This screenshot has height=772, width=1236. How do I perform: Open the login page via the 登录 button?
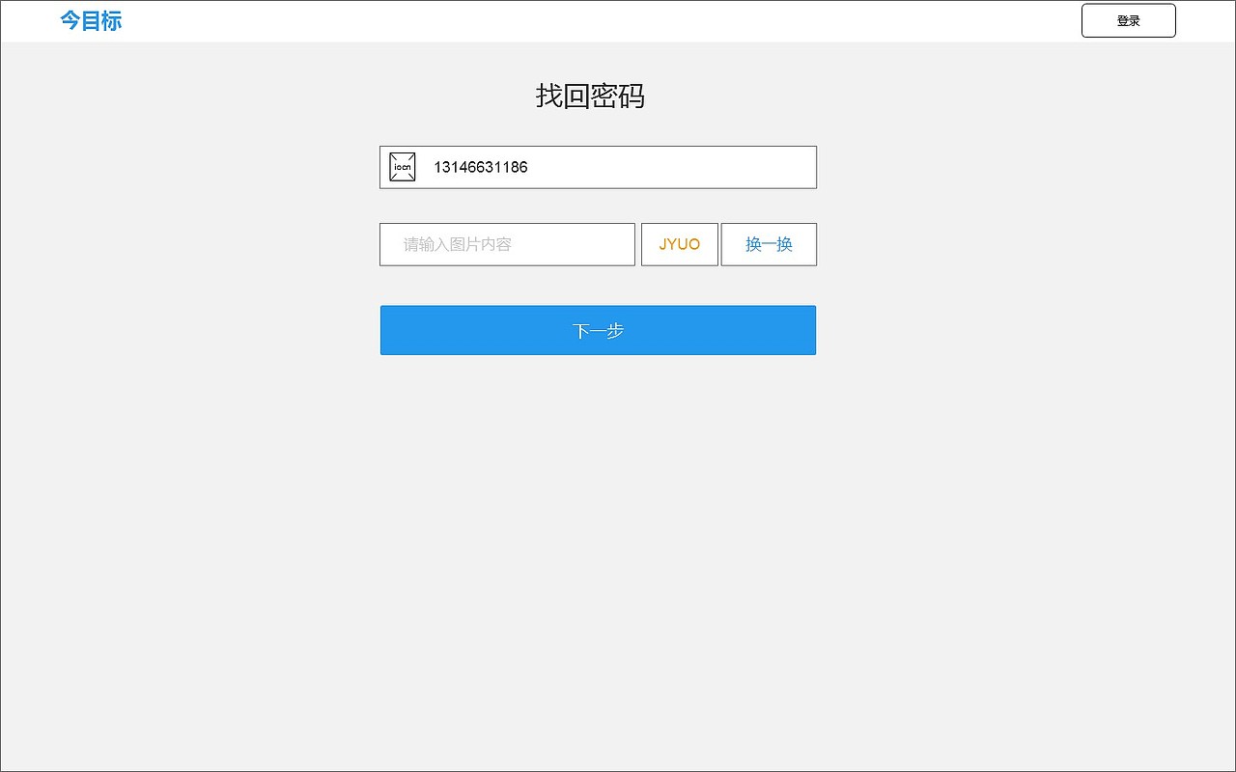(1128, 20)
